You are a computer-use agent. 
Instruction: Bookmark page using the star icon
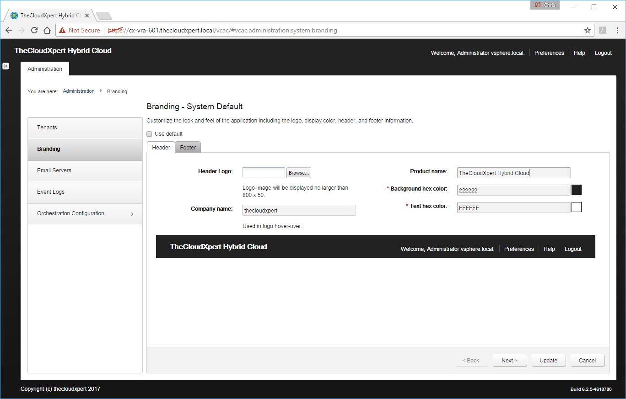click(x=587, y=30)
